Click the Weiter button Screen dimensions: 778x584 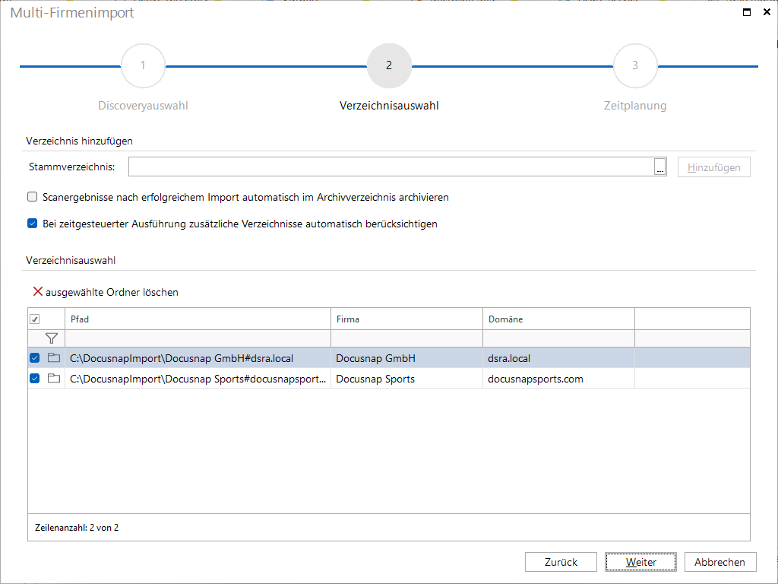coord(640,562)
